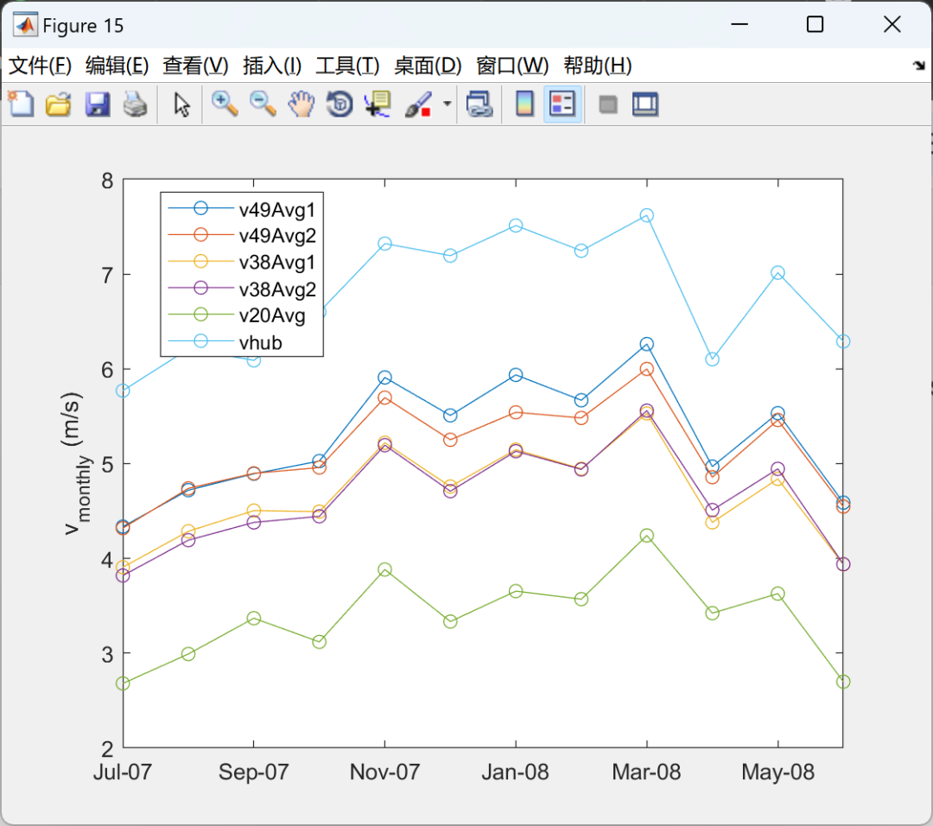The height and width of the screenshot is (826, 933).
Task: Click y-axis tick label 8
Action: click(x=107, y=181)
